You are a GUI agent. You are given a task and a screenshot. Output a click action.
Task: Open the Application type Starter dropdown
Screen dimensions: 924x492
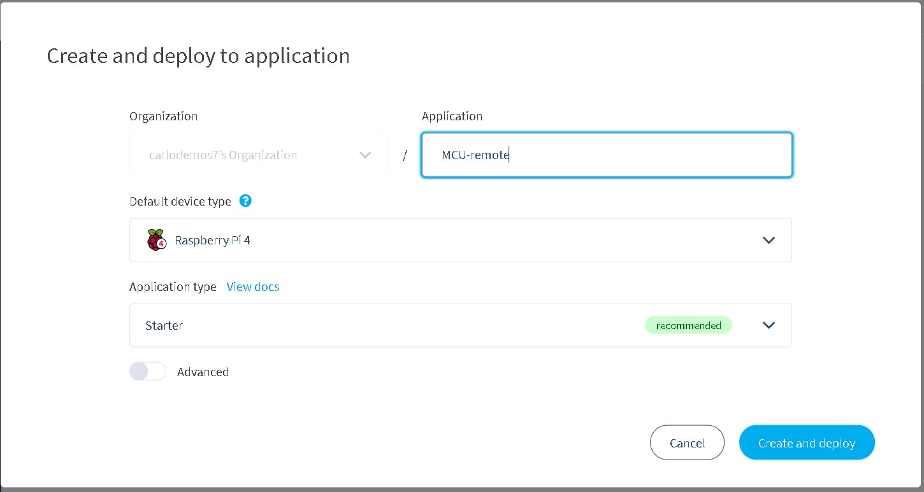click(x=460, y=325)
